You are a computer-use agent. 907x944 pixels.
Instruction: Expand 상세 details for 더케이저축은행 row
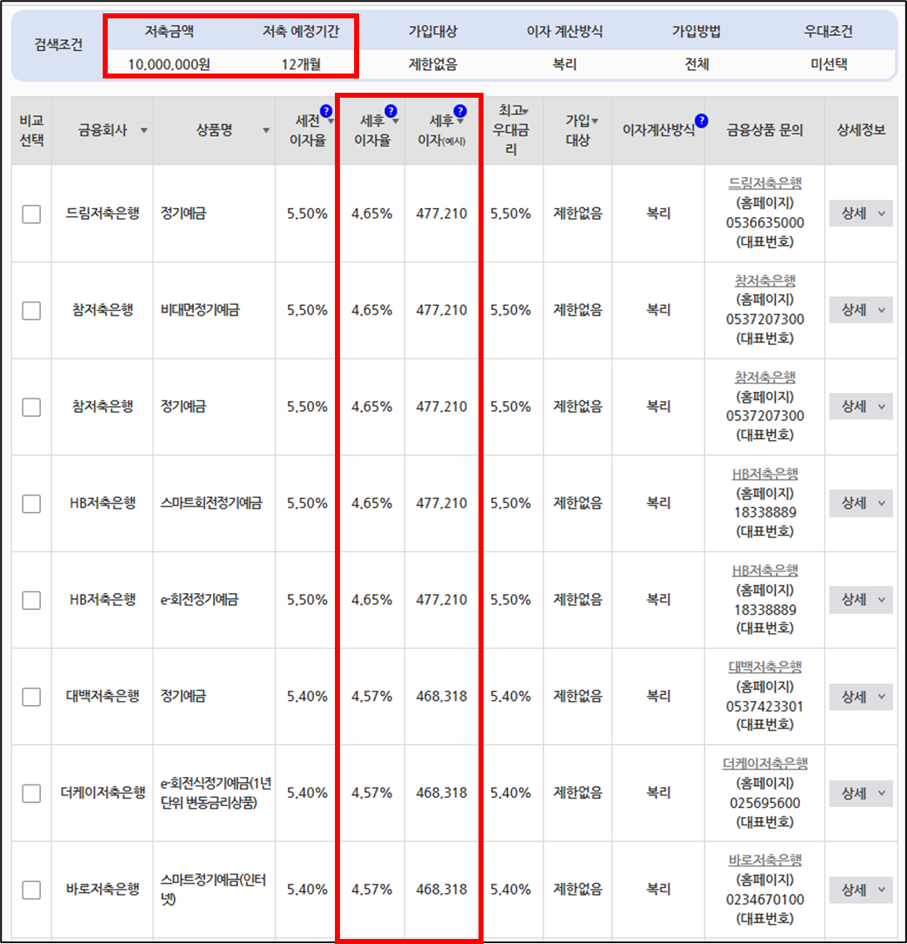pyautogui.click(x=861, y=793)
